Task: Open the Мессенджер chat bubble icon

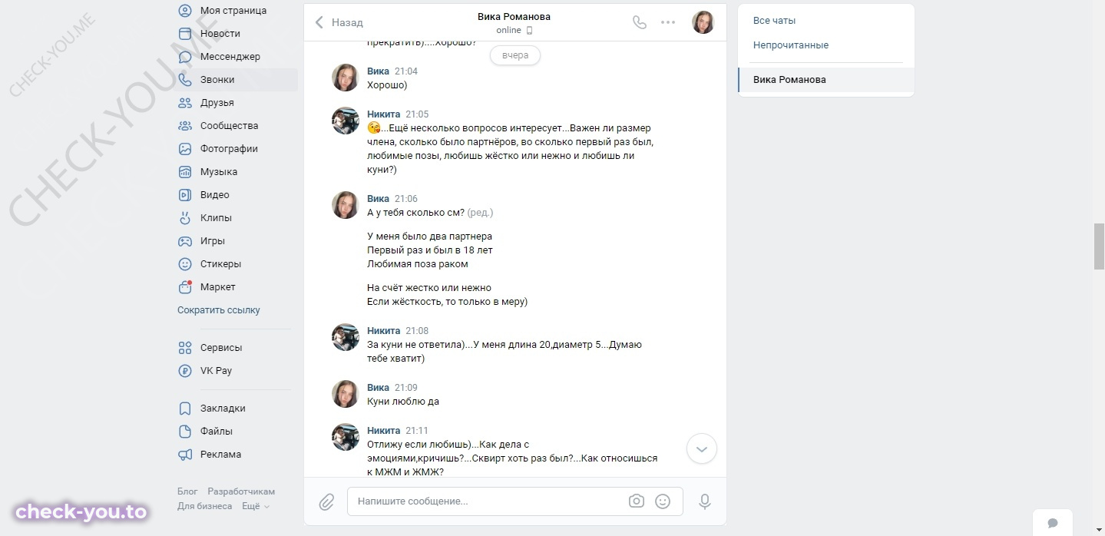Action: [185, 57]
